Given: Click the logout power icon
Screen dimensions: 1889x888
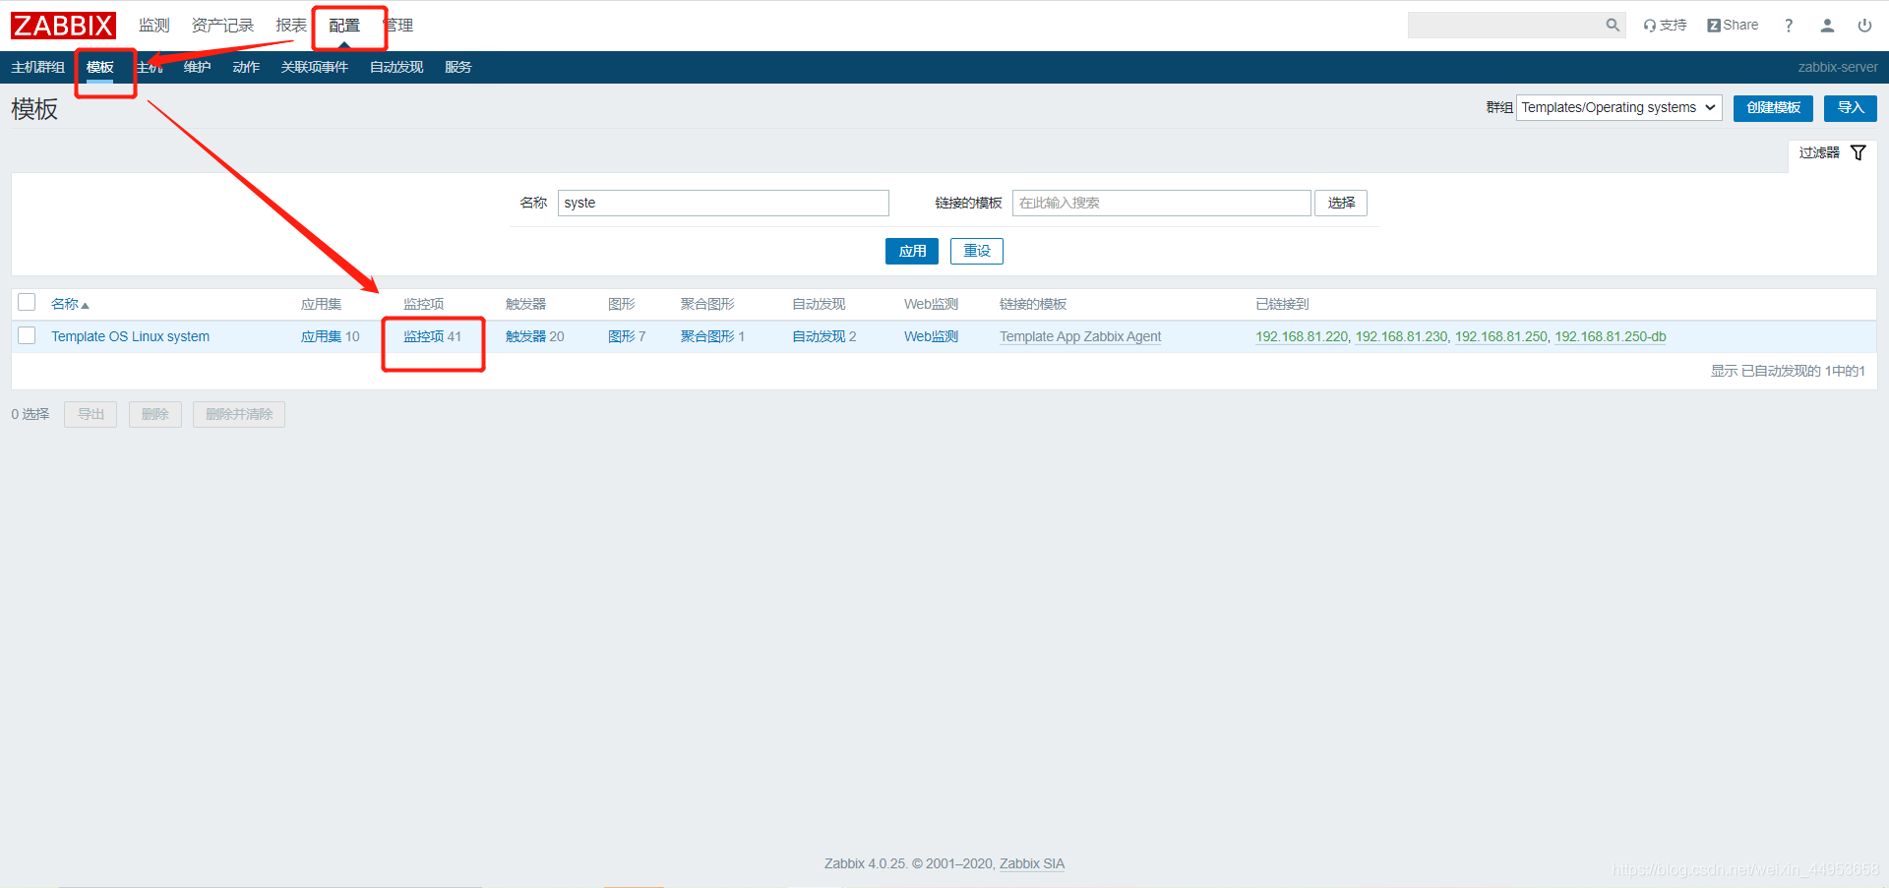Looking at the screenshot, I should pos(1864,26).
